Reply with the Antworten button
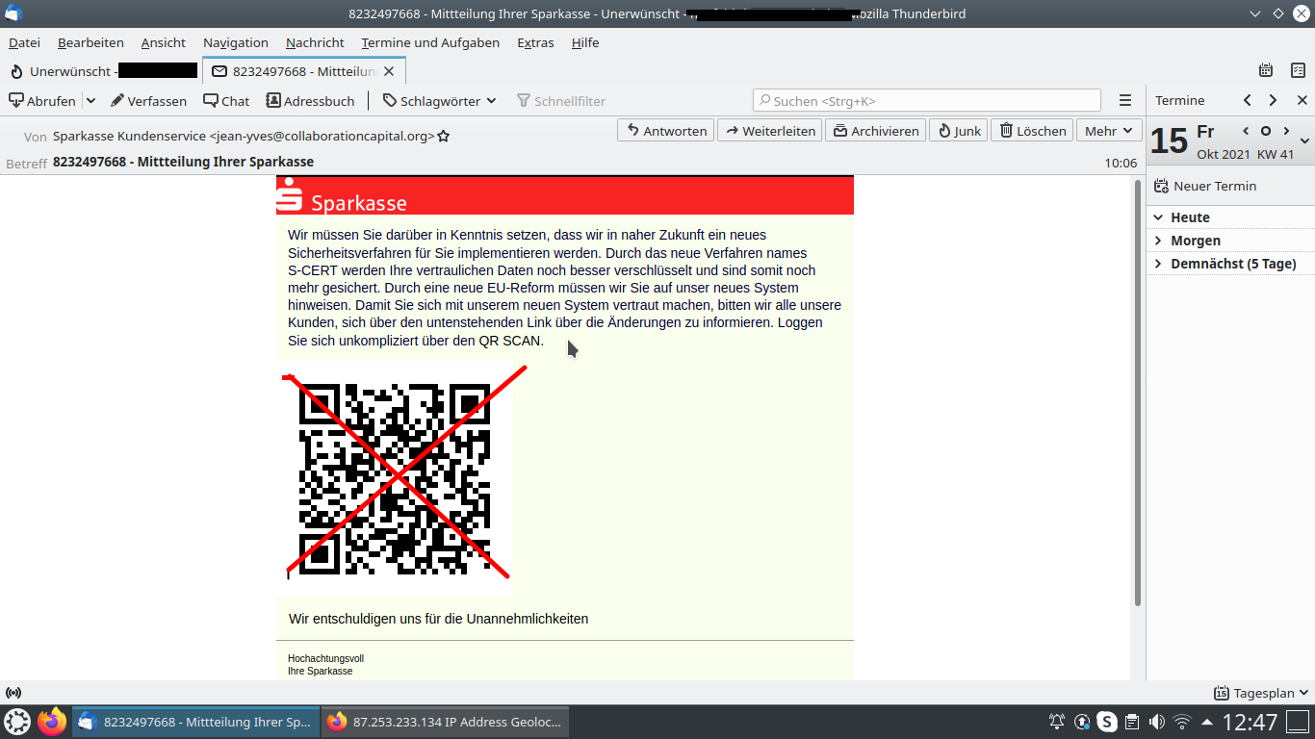Viewport: 1315px width, 739px height. [x=665, y=131]
